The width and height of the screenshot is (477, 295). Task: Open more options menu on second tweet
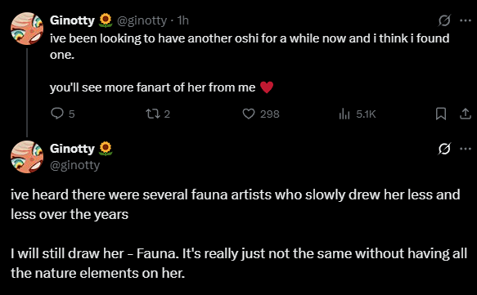[x=466, y=149]
